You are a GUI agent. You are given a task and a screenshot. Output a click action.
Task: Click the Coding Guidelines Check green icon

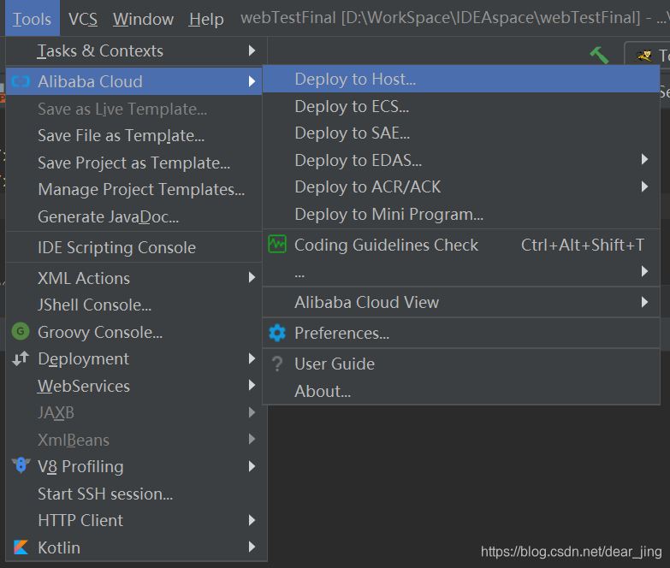(277, 245)
